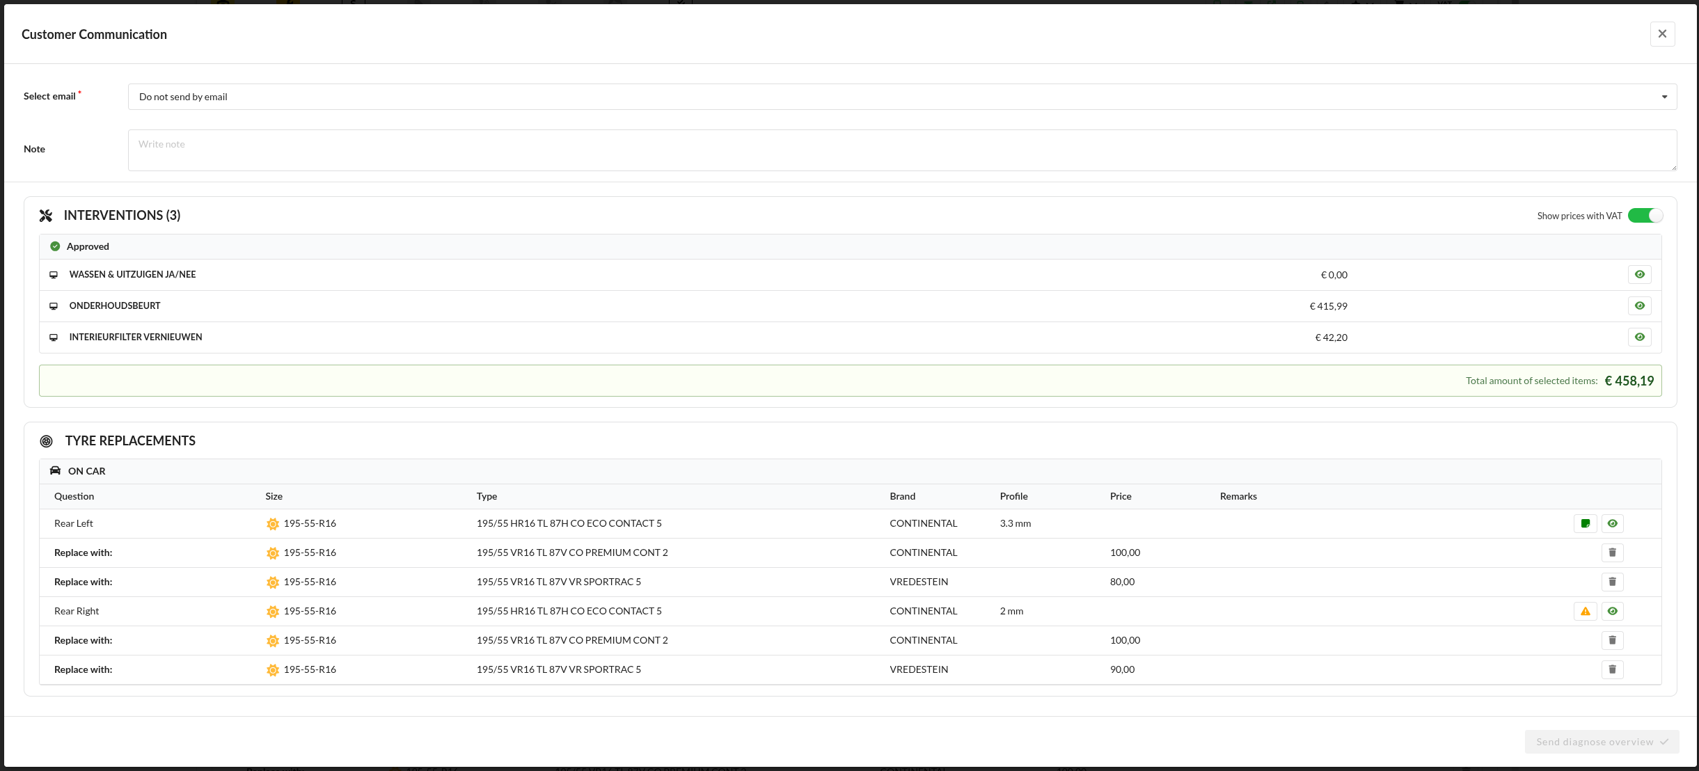
Task: Click the € 42,20 price
Action: click(x=1331, y=337)
